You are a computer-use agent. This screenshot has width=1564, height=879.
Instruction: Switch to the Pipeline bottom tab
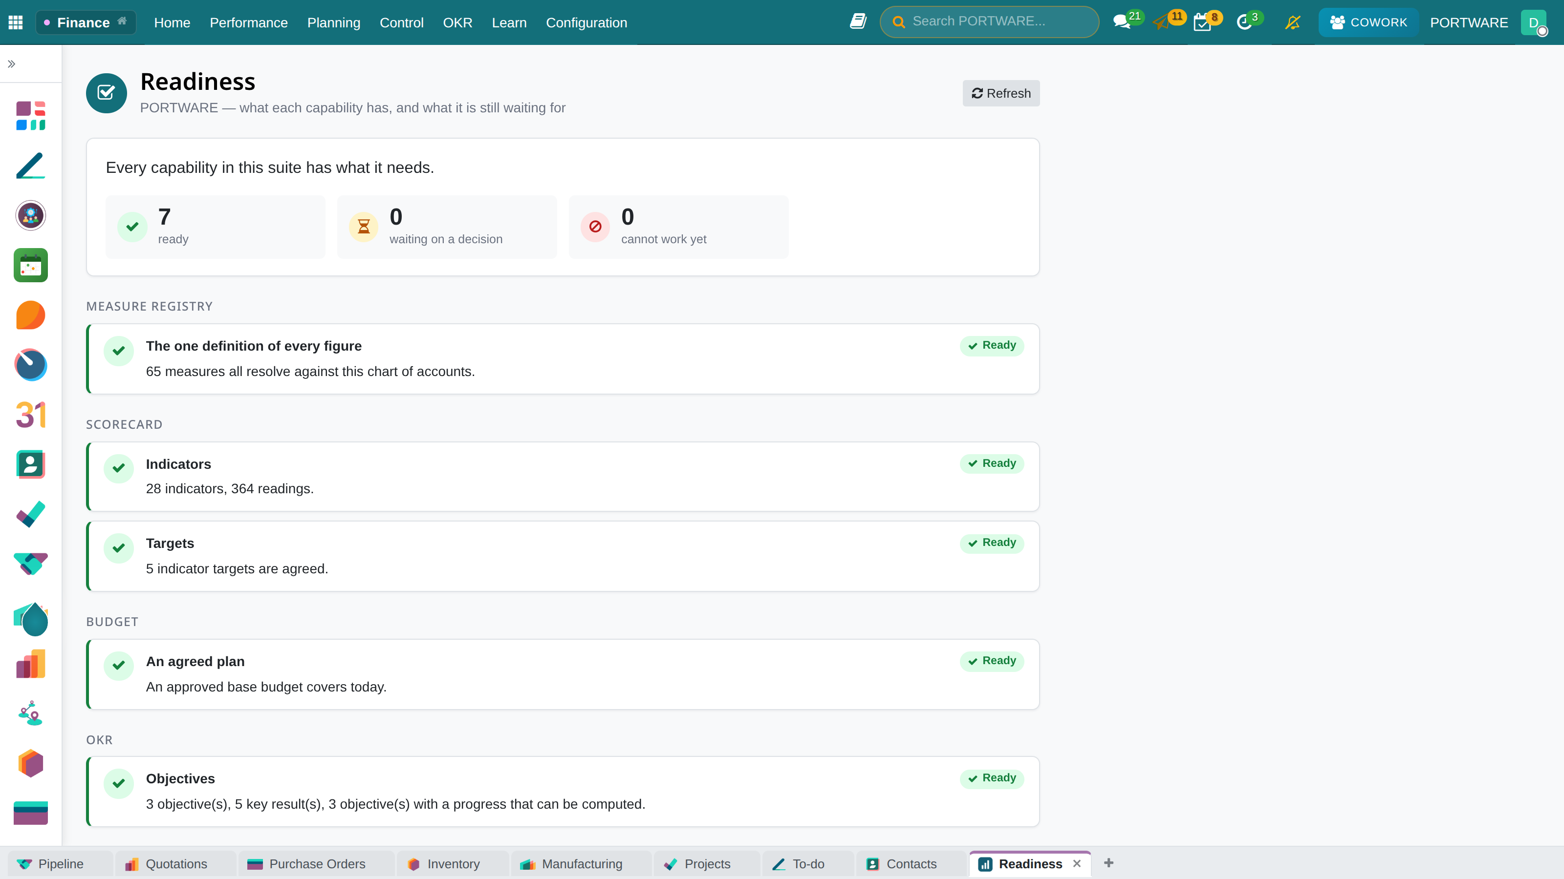tap(60, 863)
